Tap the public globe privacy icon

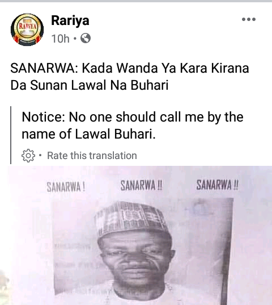click(x=86, y=38)
